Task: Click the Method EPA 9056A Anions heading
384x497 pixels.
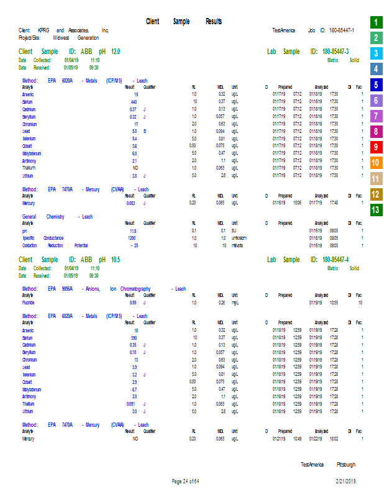Action: (104, 289)
